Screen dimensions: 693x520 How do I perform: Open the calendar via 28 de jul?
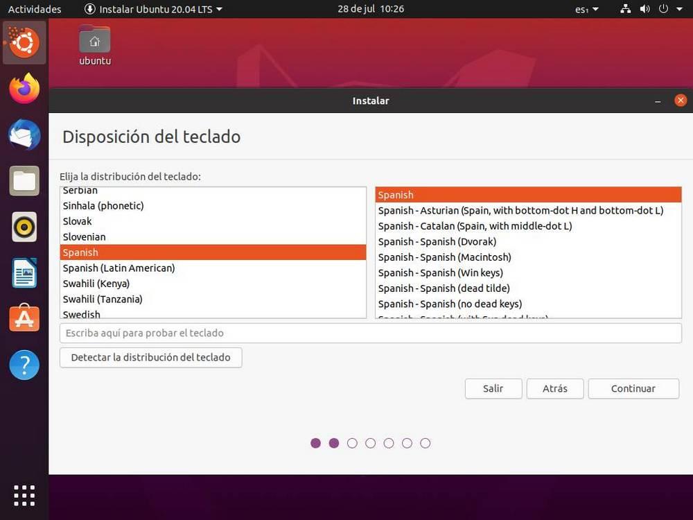(x=371, y=9)
